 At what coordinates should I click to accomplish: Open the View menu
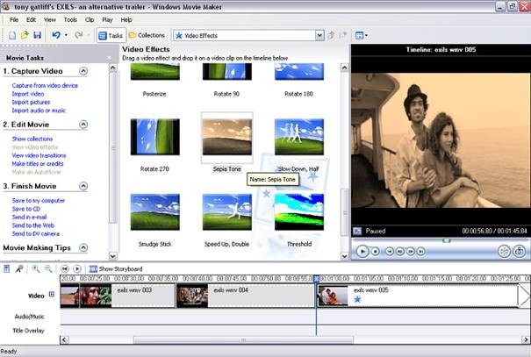coord(50,20)
